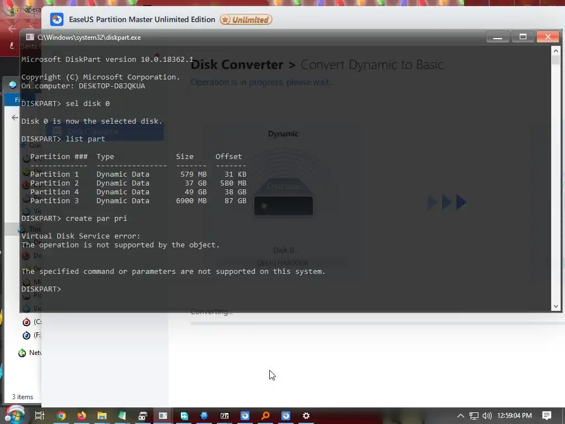Open the teal remote-desktop taskbar icon
Viewport: 565px width, 424px height.
184,416
